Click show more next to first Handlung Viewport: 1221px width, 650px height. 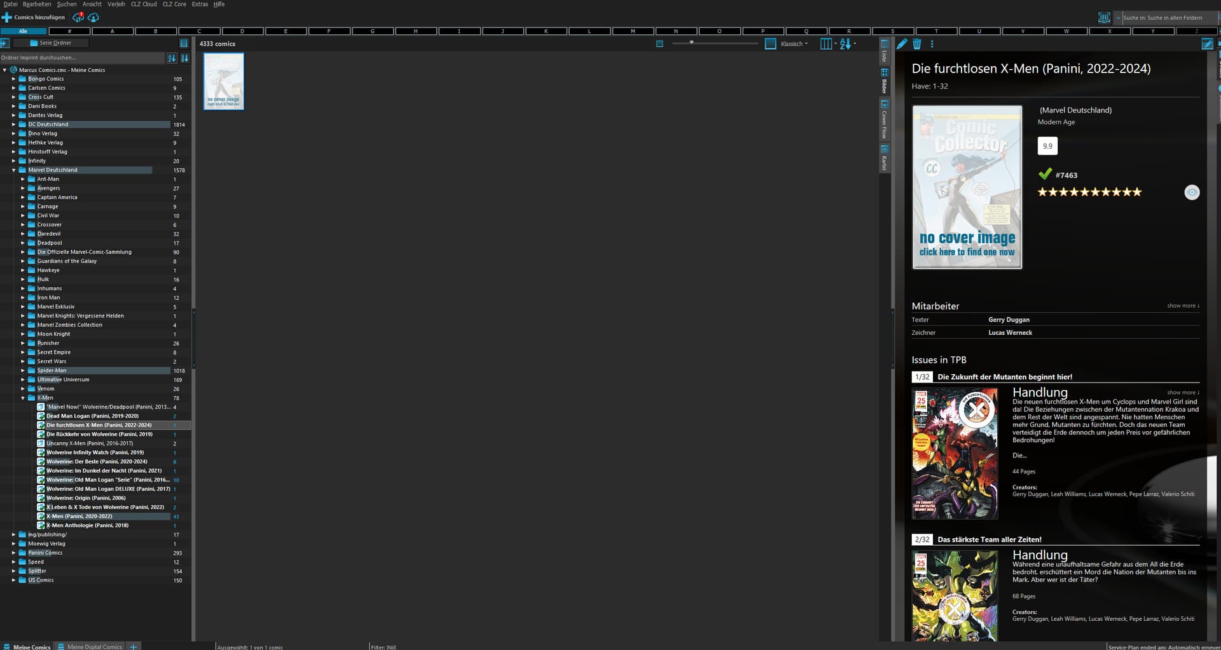(x=1183, y=392)
